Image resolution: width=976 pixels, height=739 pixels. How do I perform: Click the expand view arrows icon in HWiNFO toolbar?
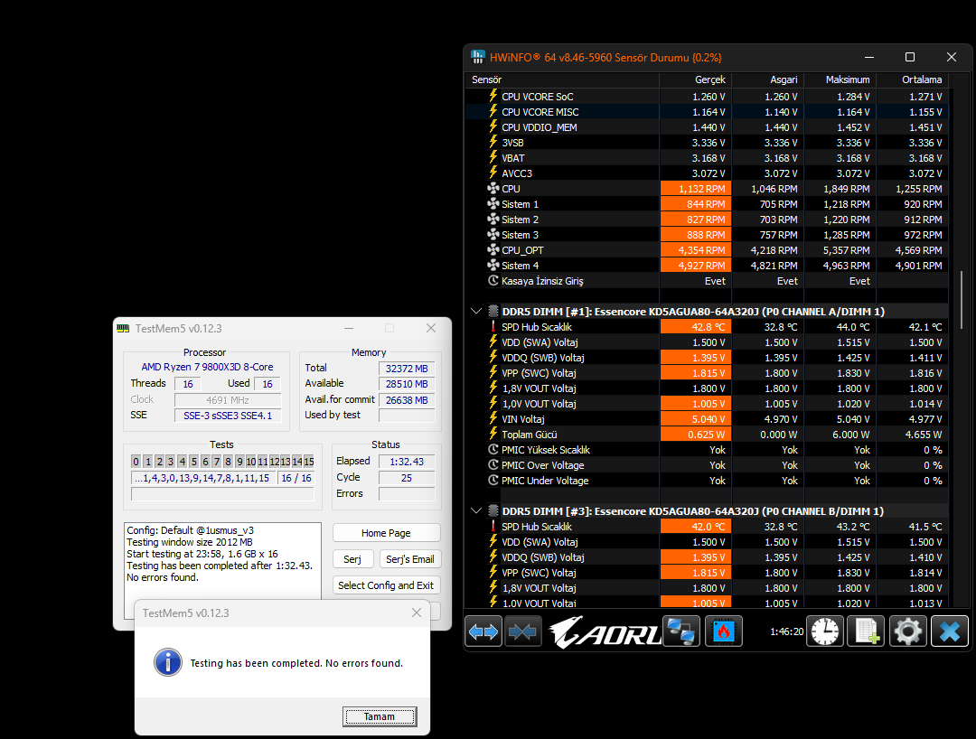pos(483,632)
